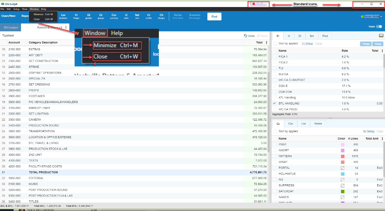Switch to the Cur tab in lower panel
Viewport: 385px width, 211px height.
coord(291,124)
